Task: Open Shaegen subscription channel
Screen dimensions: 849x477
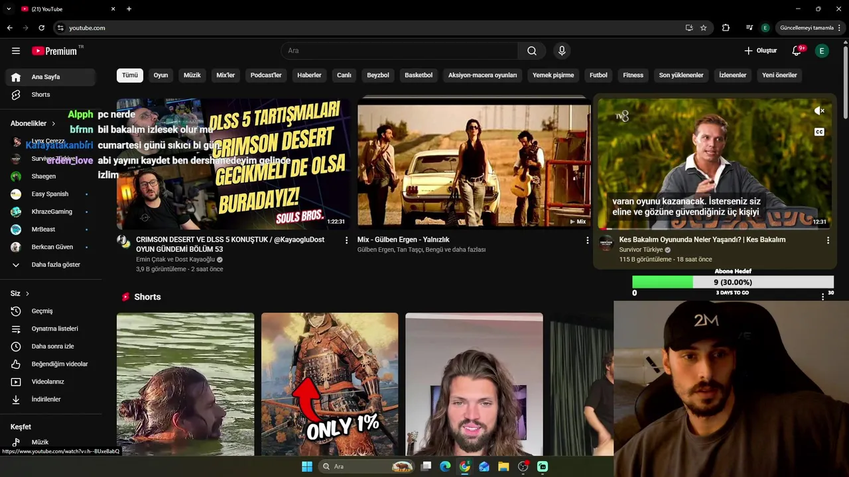Action: (x=51, y=176)
